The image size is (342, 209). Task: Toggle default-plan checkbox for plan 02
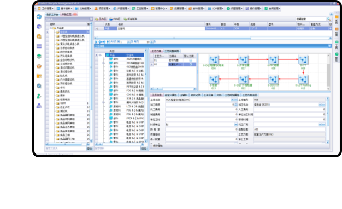point(191,64)
